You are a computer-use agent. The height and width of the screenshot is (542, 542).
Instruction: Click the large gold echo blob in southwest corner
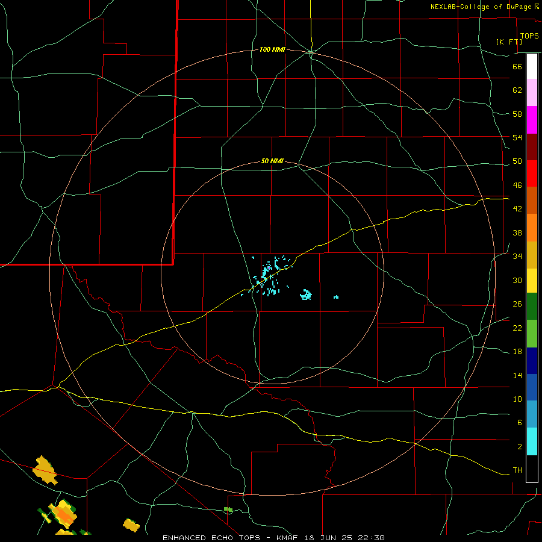click(x=45, y=470)
